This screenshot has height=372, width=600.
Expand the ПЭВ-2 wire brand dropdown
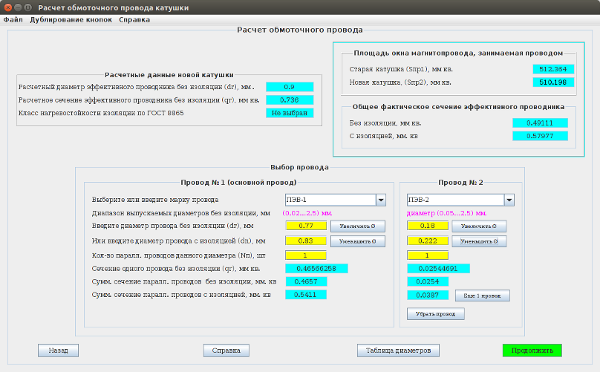[509, 200]
